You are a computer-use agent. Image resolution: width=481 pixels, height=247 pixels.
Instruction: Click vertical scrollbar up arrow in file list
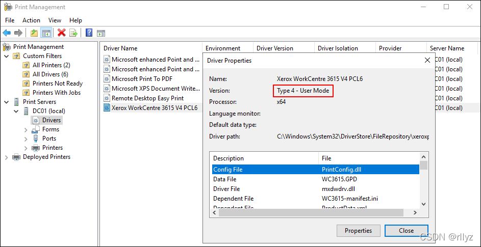click(423, 156)
